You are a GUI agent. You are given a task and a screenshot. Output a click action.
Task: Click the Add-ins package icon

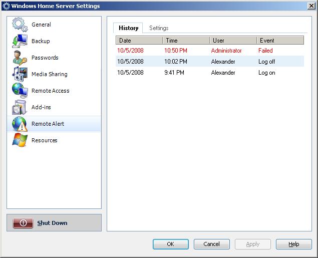pos(19,107)
